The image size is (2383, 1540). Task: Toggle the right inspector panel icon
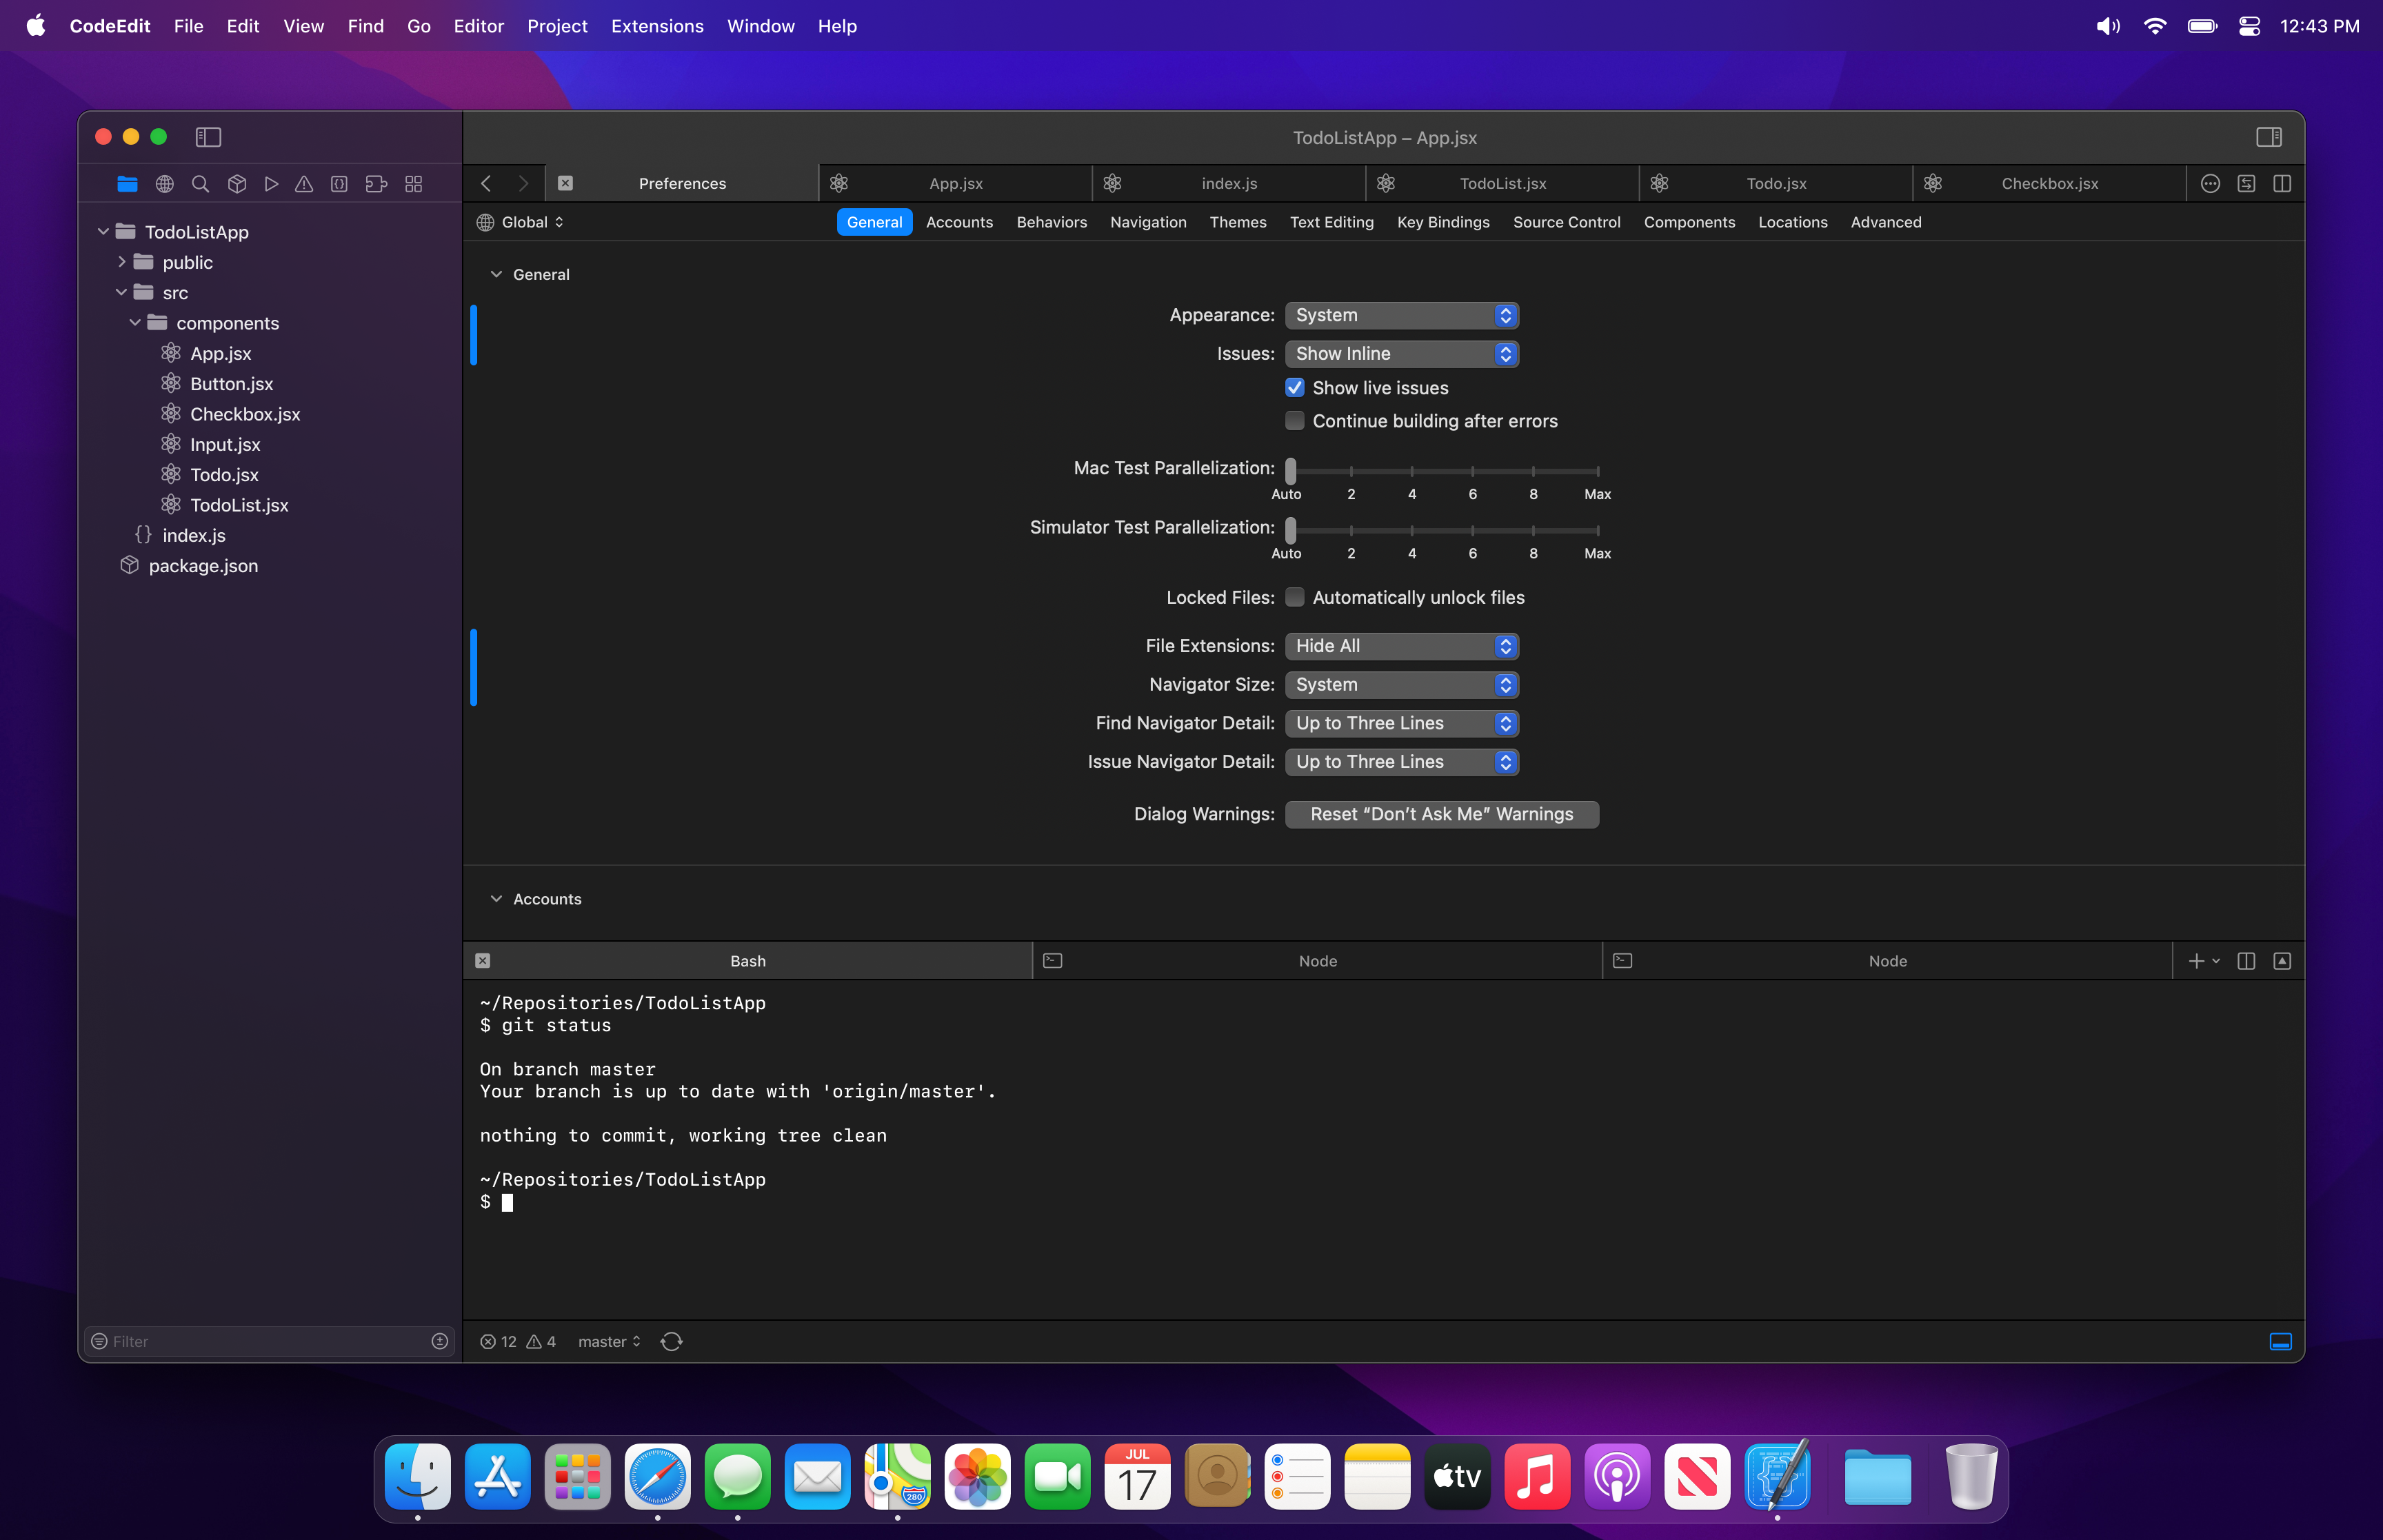2268,137
